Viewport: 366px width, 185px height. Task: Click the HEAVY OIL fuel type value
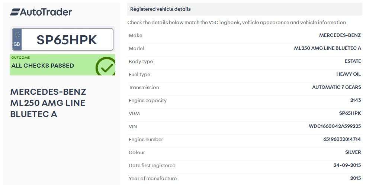349,74
